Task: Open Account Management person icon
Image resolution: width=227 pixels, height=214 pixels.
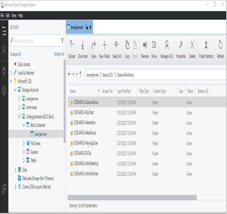Action: tap(4, 50)
